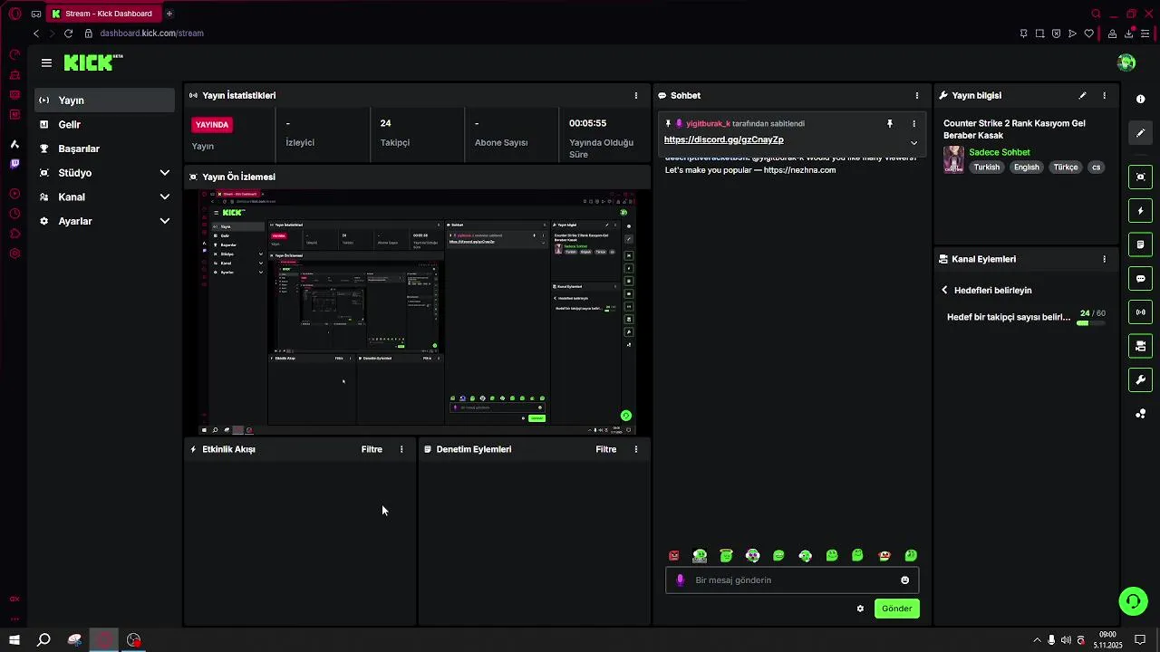Click the dashboard.kick.com/stream address bar
1160x652 pixels.
(x=151, y=34)
